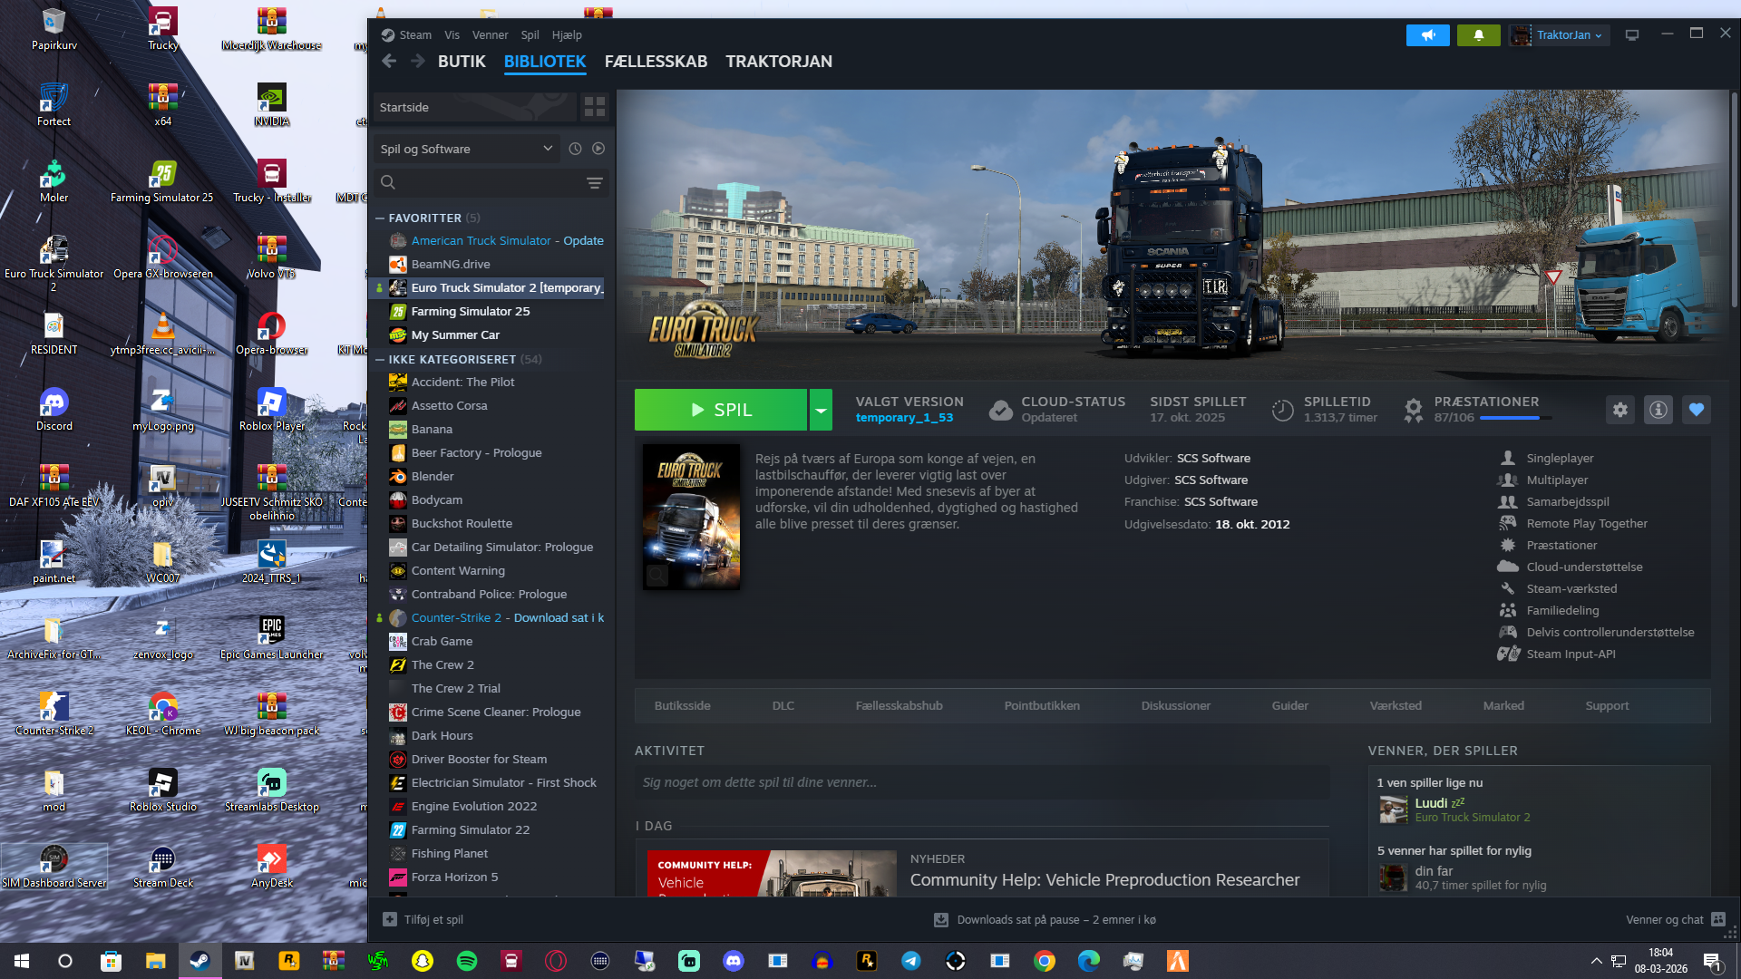
Task: Open the game settings gear icon
Action: (1620, 410)
